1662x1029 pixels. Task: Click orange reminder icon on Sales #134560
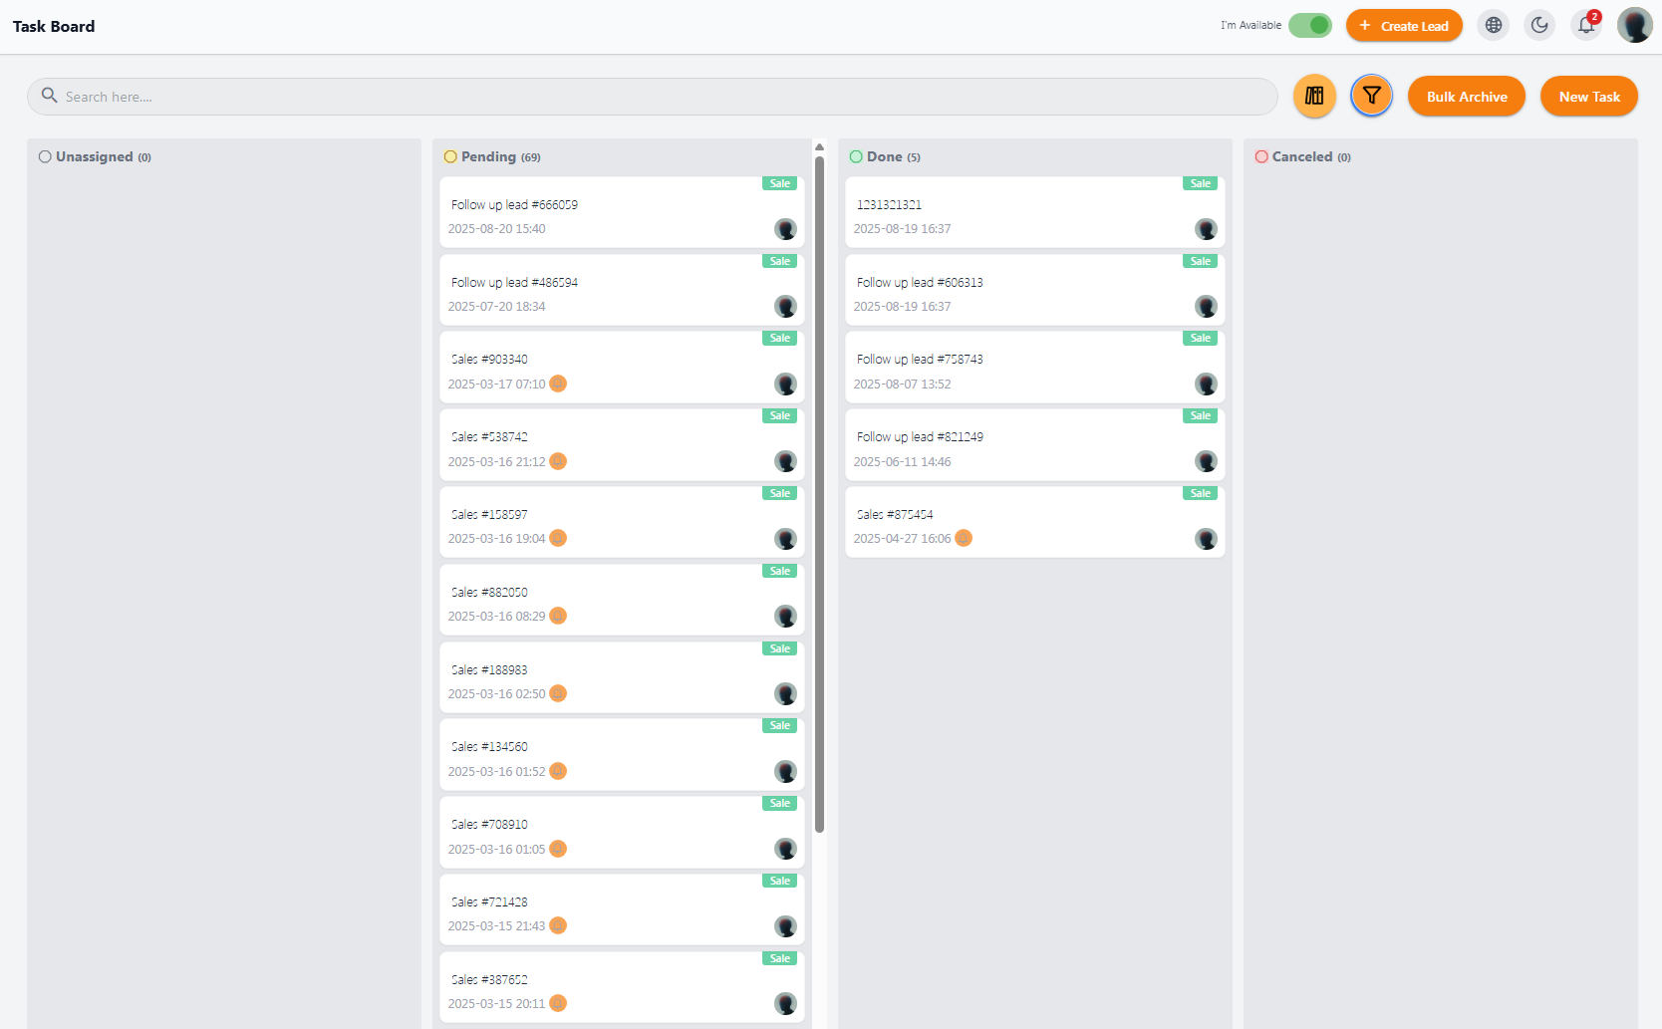pyautogui.click(x=558, y=771)
